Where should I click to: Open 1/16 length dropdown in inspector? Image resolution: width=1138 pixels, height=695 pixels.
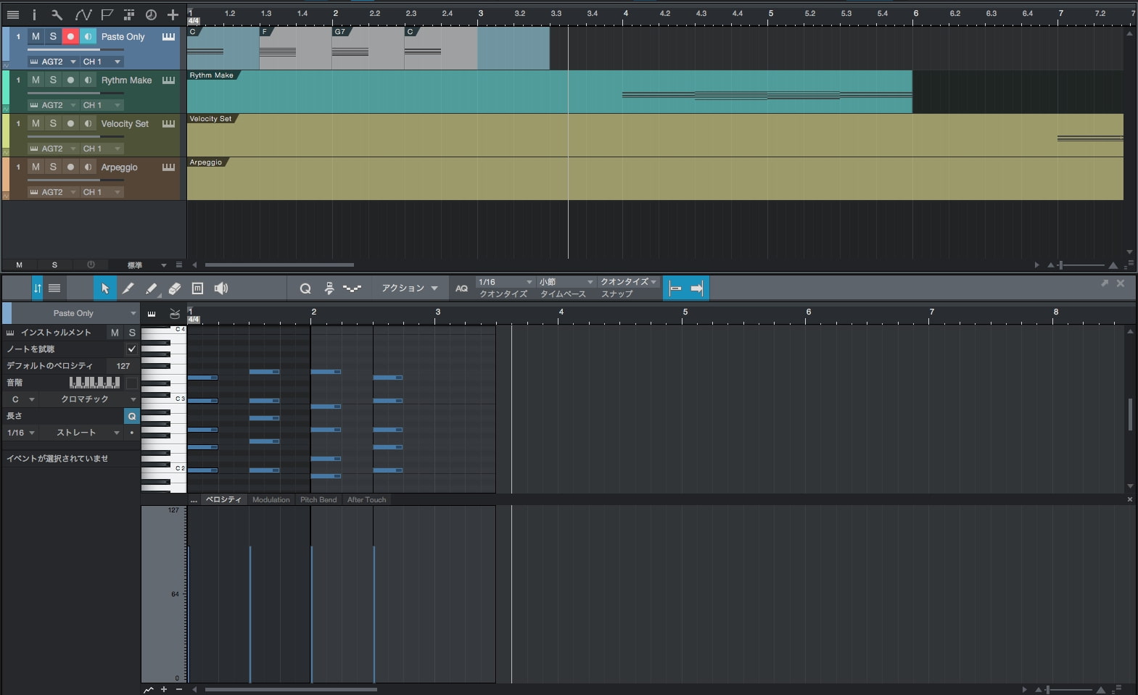click(20, 433)
